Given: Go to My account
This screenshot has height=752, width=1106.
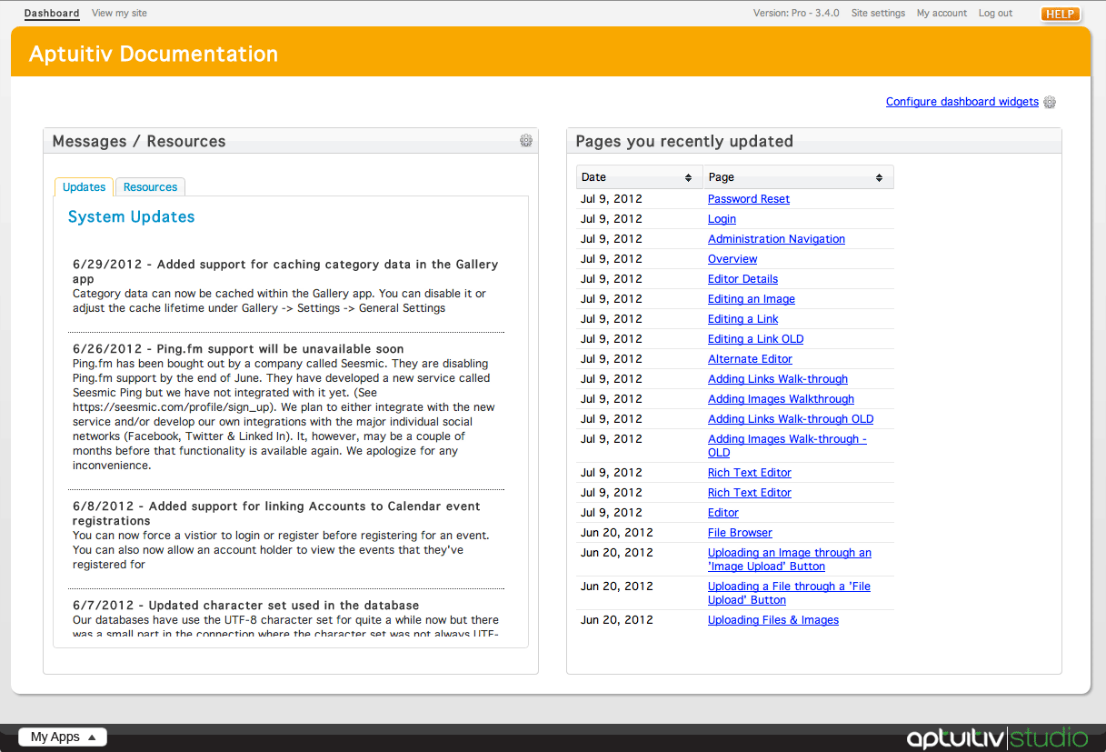Looking at the screenshot, I should (942, 14).
